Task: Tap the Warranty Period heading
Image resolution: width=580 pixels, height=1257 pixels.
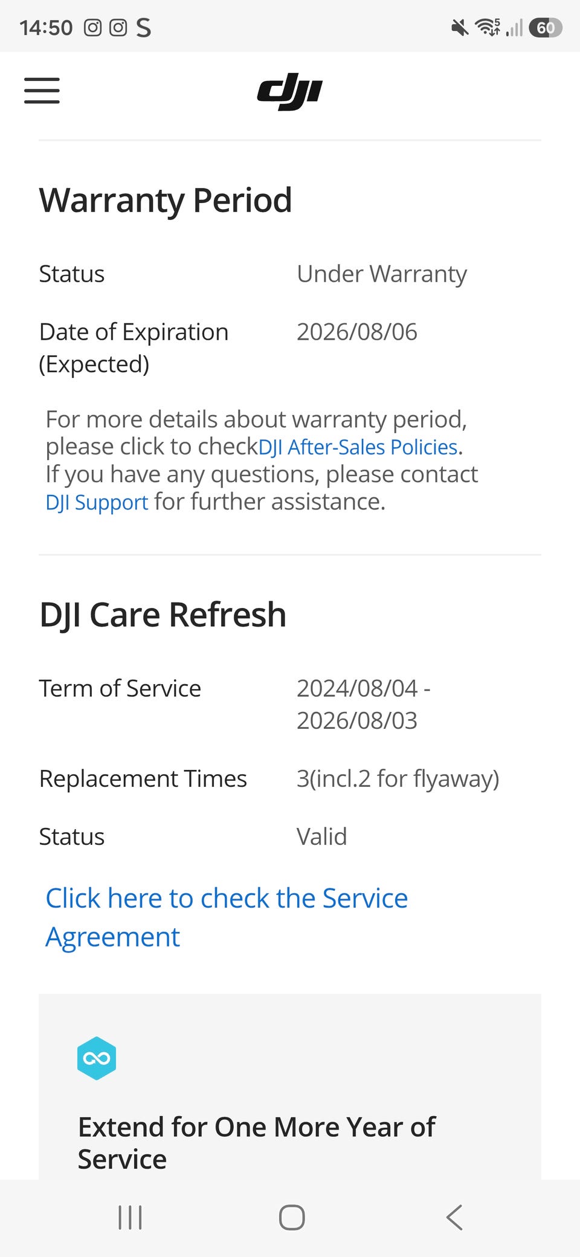Action: [x=166, y=201]
